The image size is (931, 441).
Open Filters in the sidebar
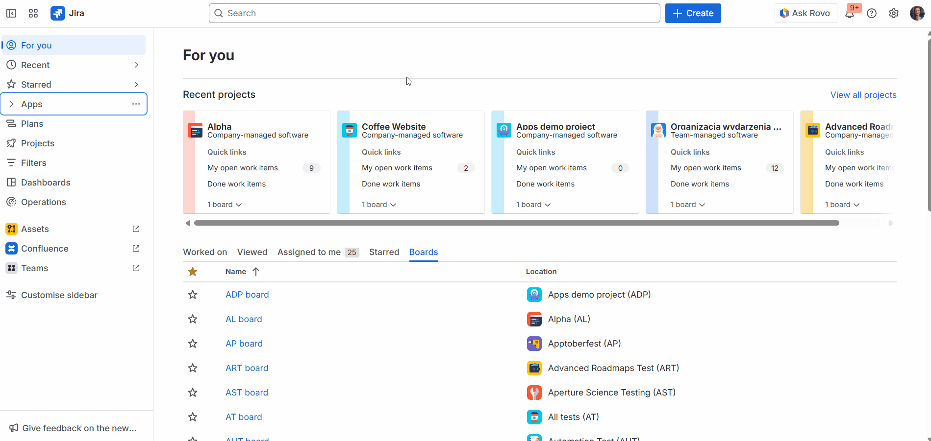click(74, 162)
